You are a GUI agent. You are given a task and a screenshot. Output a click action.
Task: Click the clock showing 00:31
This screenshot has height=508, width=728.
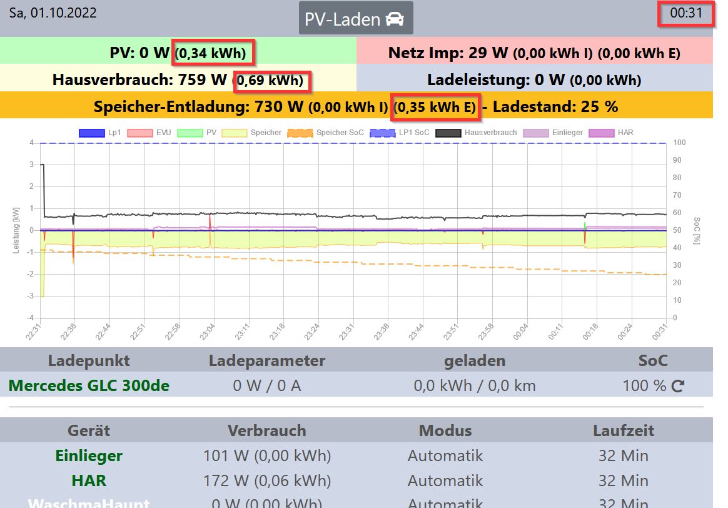686,13
